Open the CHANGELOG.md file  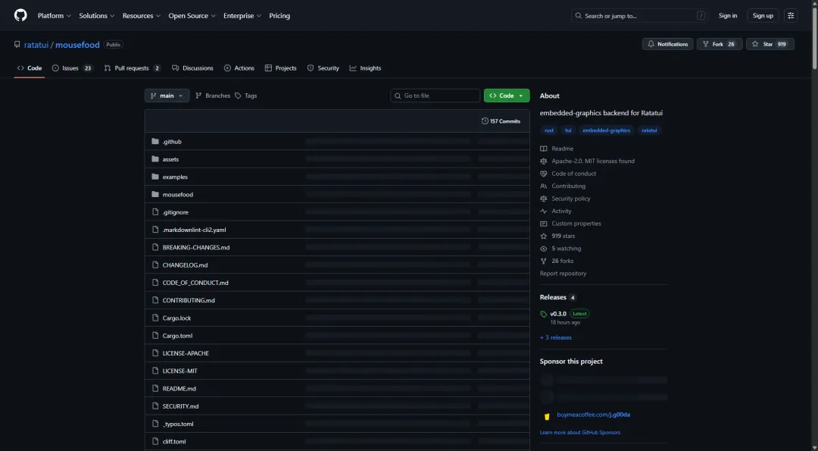[x=186, y=265]
